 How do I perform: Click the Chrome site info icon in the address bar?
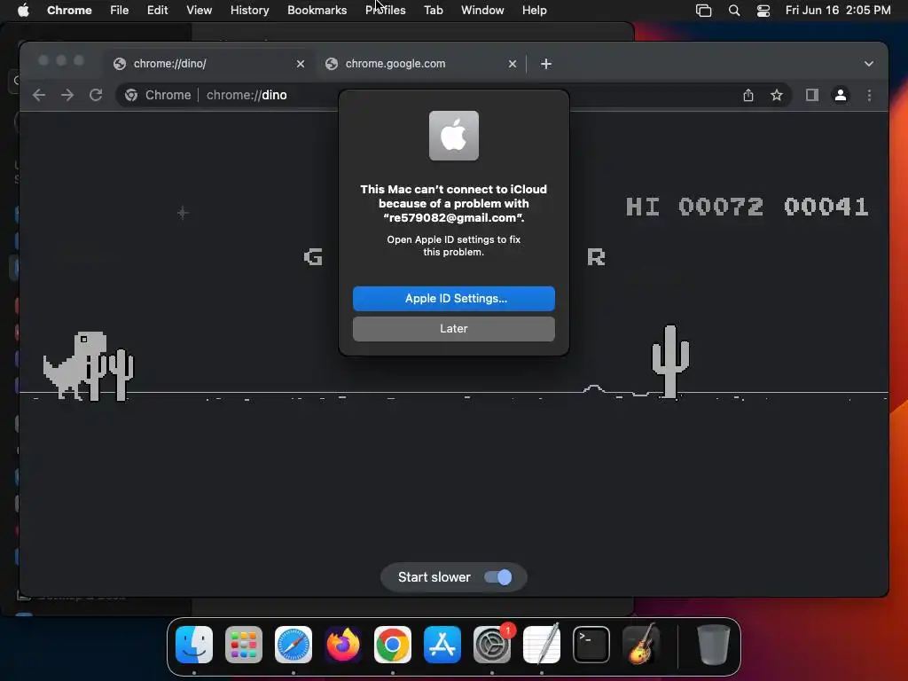(x=131, y=95)
